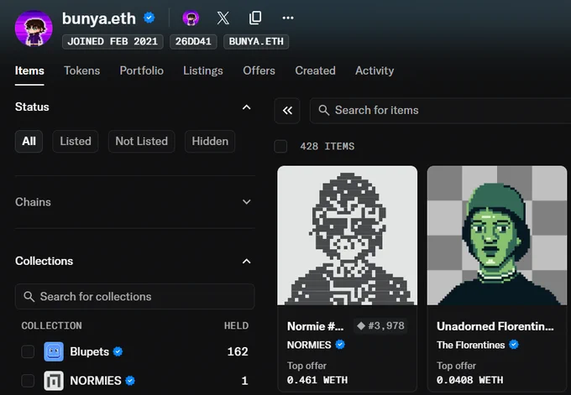Filter by Listed status

click(76, 141)
